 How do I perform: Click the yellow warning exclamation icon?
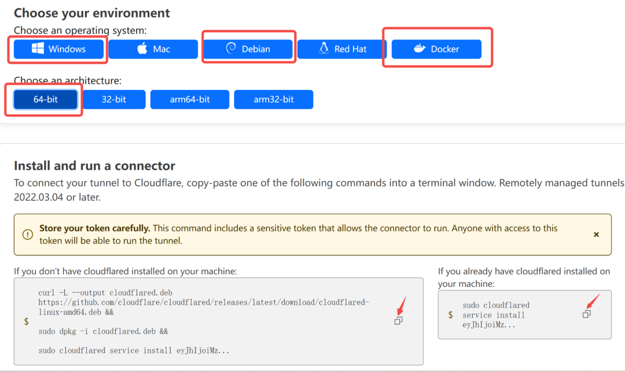28,235
